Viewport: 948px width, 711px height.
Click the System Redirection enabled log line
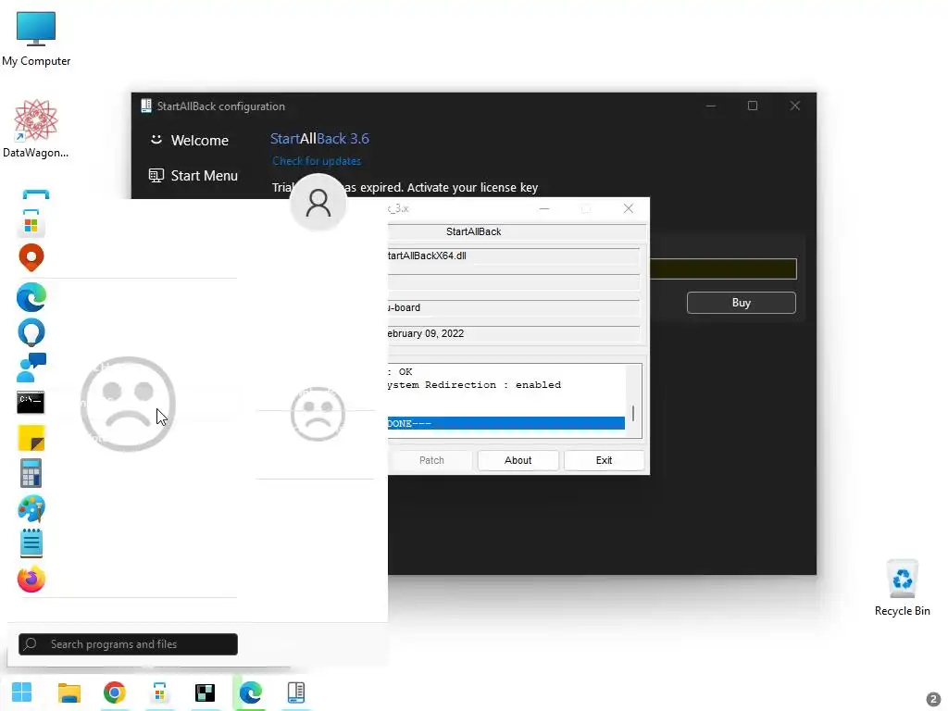coord(475,384)
